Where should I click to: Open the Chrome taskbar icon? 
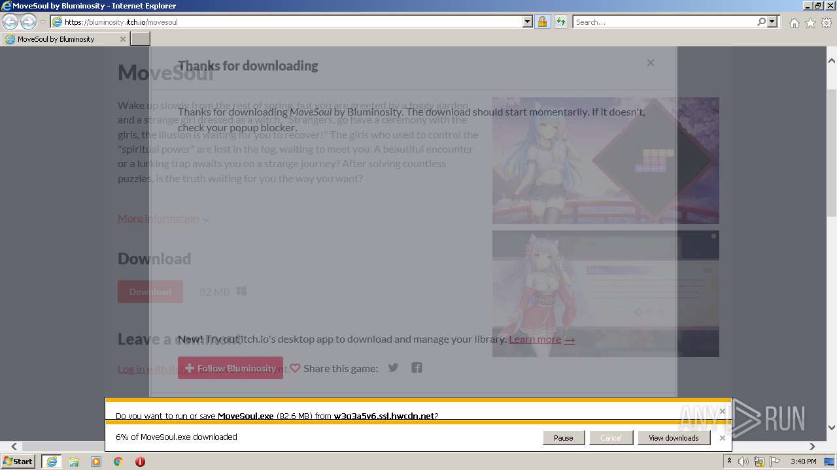[x=118, y=462]
